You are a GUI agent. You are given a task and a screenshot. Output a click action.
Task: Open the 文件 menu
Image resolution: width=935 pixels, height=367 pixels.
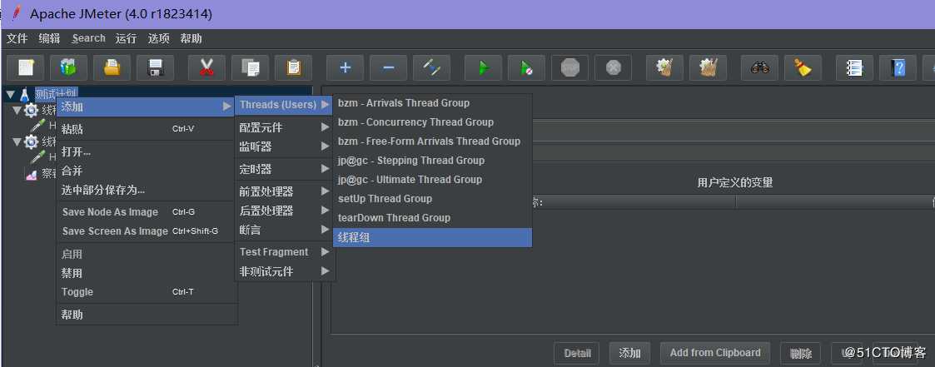click(17, 39)
